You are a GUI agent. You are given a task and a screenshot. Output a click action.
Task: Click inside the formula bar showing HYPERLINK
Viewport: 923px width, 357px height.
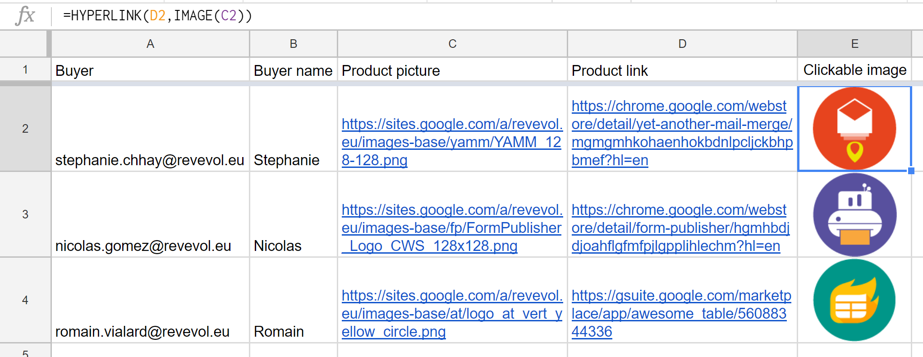158,15
